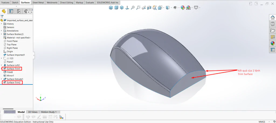Viewport: 276px width, 123px height.
Task: Open the Design Library task pane icon
Action: 272,24
